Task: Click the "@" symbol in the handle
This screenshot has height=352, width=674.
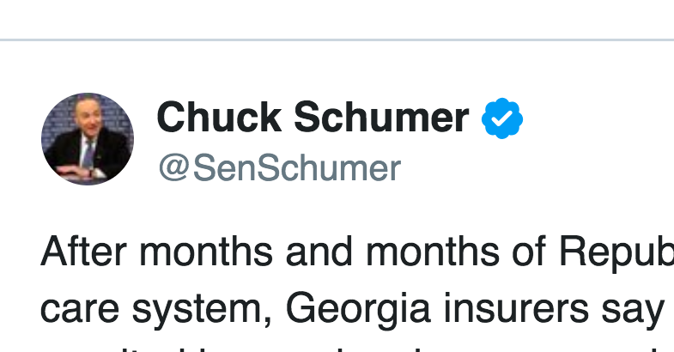Action: pos(174,168)
